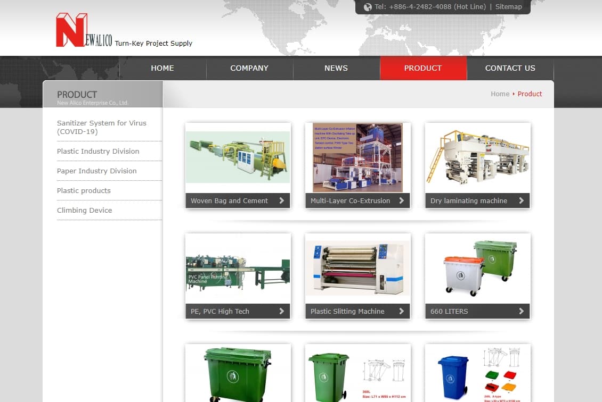This screenshot has height=402, width=602.
Task: Open the CONTACT US menu
Action: pyautogui.click(x=510, y=68)
